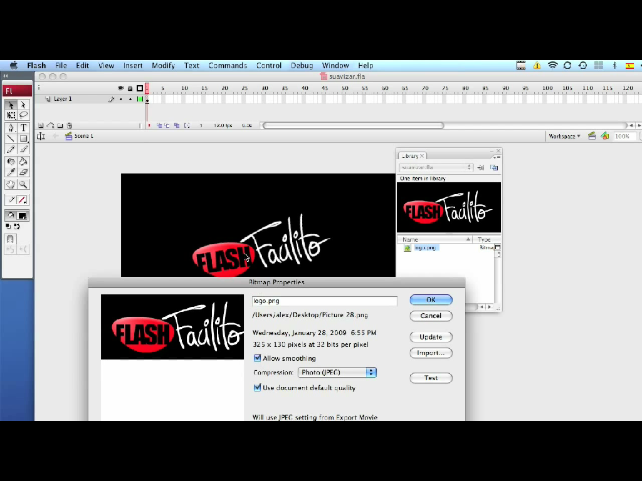Toggle lock all layers padlock icon
The image size is (642, 481).
click(x=130, y=88)
